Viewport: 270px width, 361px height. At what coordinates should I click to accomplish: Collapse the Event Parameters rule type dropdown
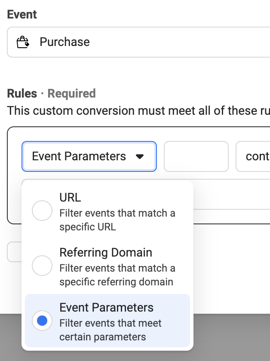pos(89,156)
